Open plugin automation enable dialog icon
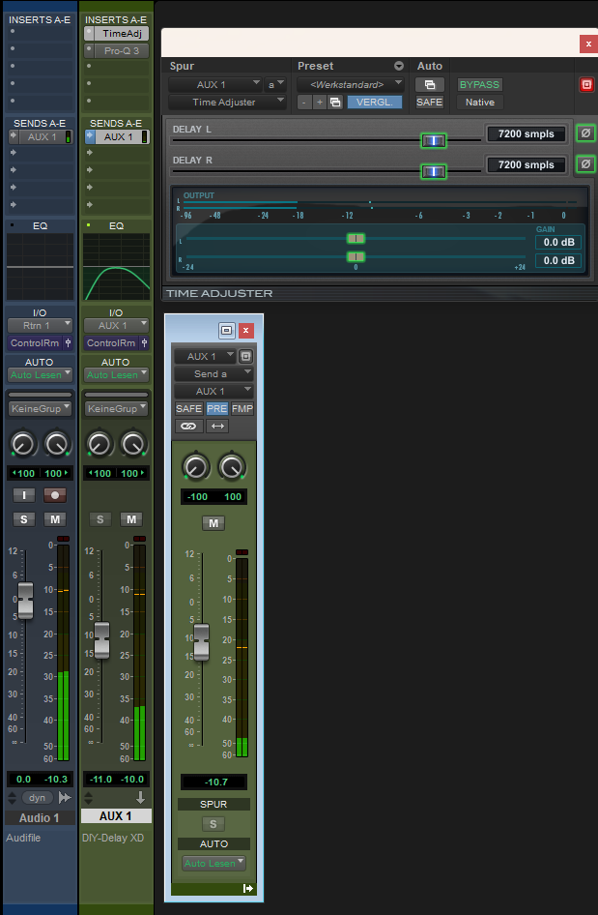Image resolution: width=598 pixels, height=915 pixels. point(430,84)
